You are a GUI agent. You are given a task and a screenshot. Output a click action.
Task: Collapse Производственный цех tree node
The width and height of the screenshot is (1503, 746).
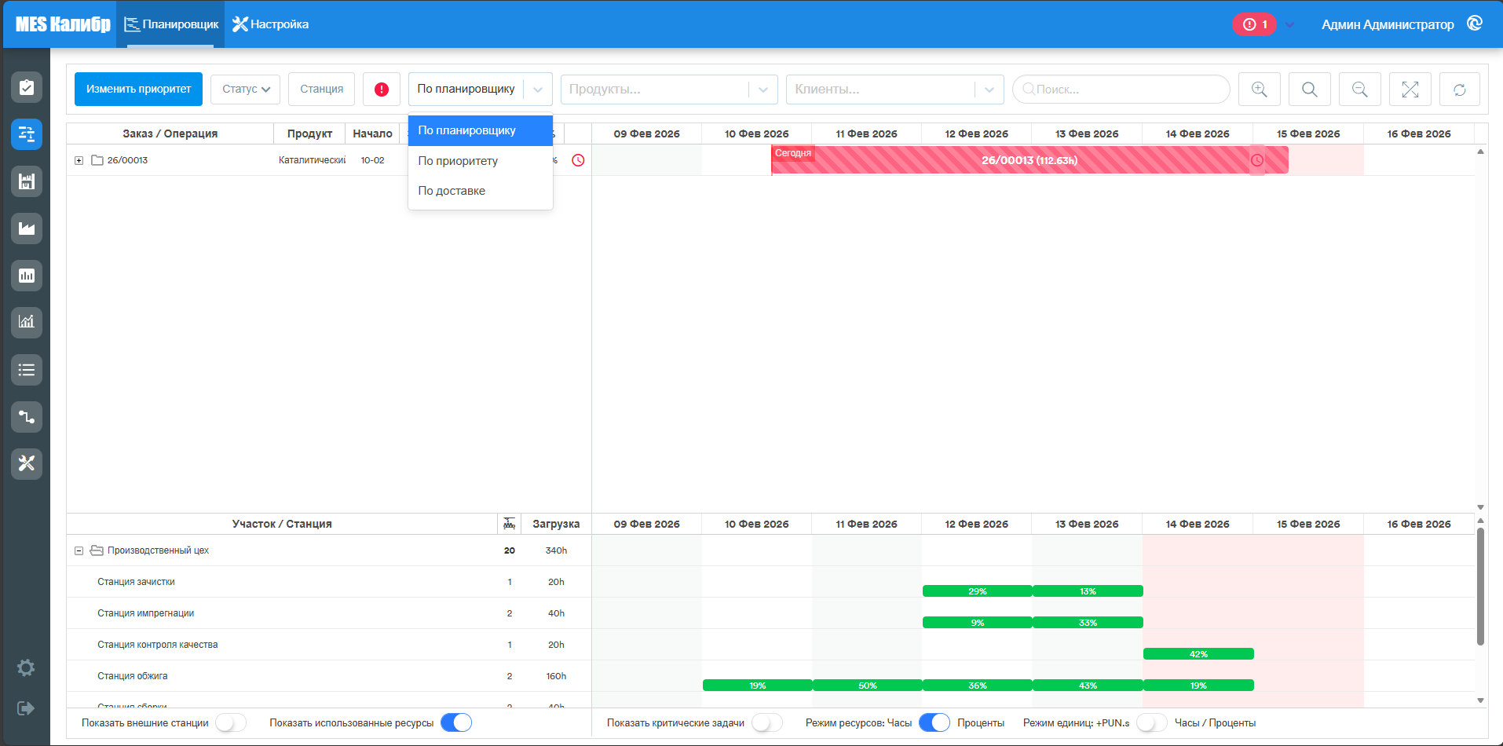(79, 550)
